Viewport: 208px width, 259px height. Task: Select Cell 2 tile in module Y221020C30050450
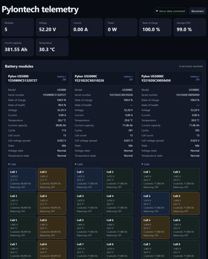pyautogui.click(x=185, y=179)
